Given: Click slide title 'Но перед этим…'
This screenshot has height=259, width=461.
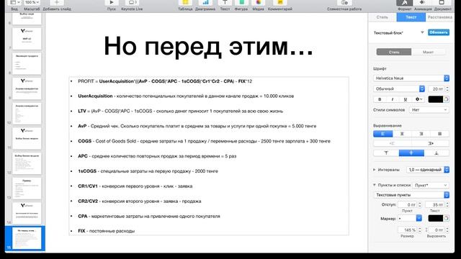Looking at the screenshot, I should coord(208,46).
